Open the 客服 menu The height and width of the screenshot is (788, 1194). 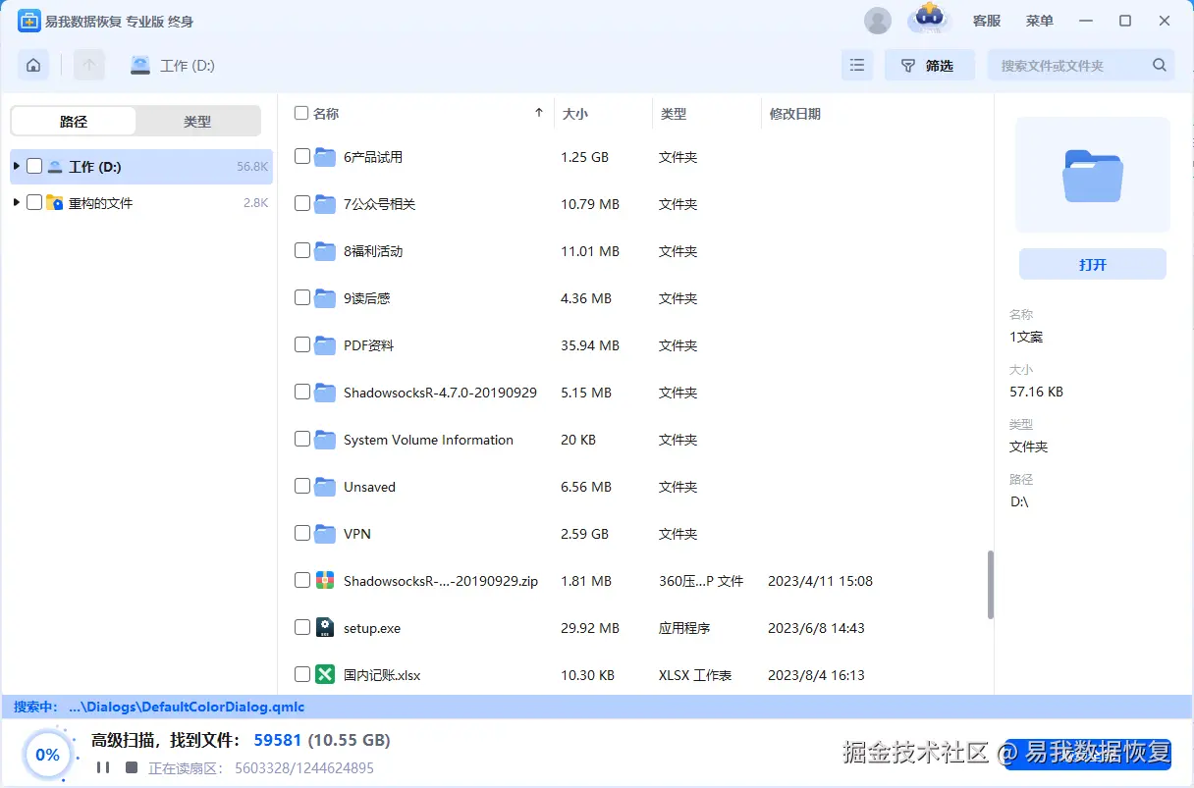point(987,21)
